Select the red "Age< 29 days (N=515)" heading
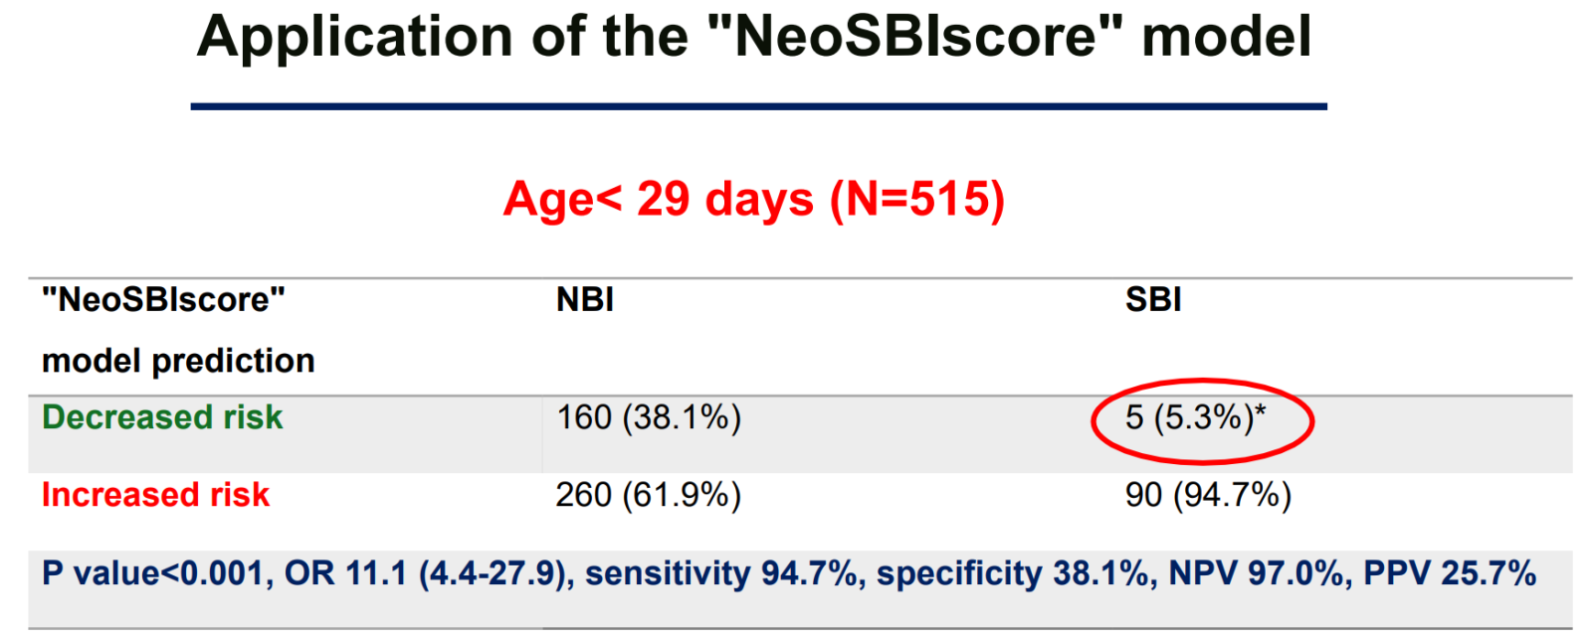The image size is (1592, 641). (753, 199)
